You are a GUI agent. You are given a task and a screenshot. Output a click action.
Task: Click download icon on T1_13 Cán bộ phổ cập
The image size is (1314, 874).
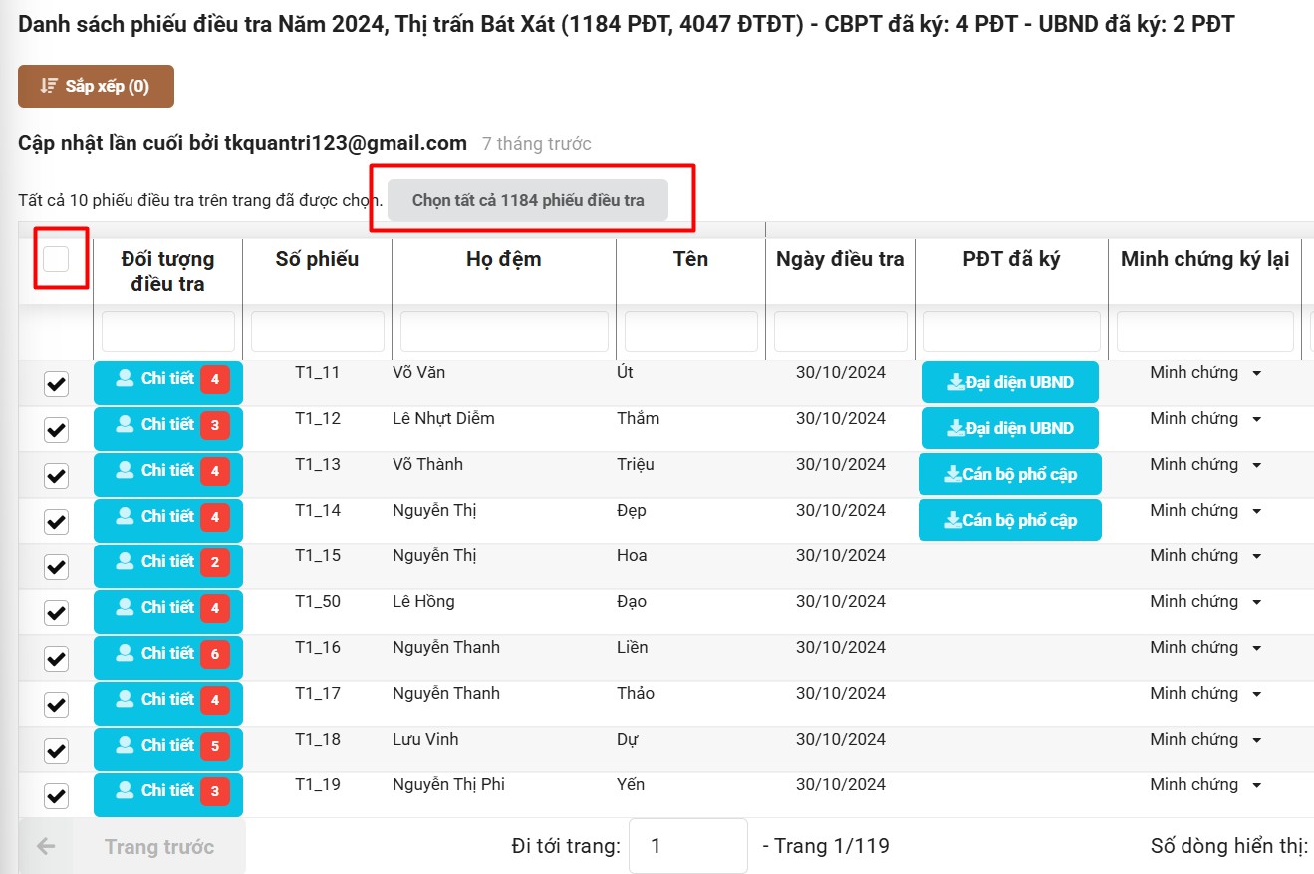(952, 474)
